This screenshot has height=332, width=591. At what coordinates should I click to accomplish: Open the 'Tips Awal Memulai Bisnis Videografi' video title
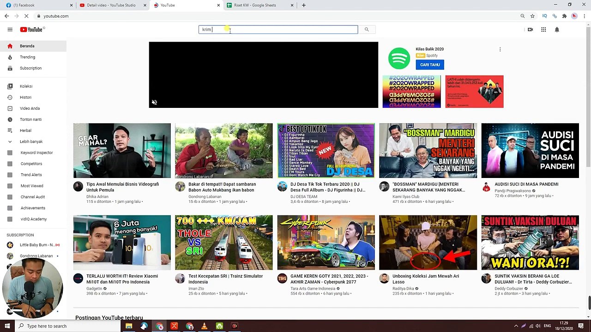122,187
